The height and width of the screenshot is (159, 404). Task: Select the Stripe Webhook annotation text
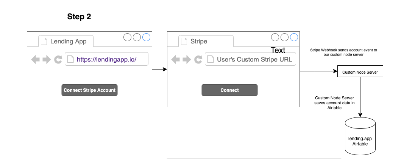(343, 52)
